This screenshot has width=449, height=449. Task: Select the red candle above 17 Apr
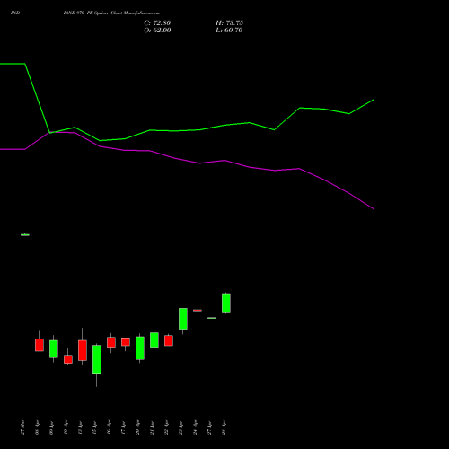pos(126,342)
